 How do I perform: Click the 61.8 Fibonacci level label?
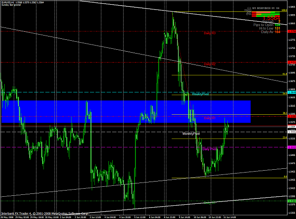pyautogui.click(x=285, y=74)
